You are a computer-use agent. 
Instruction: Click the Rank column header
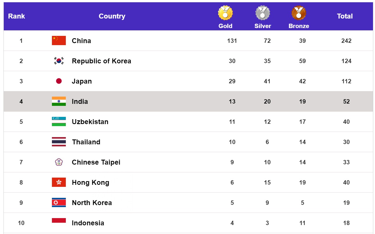[x=17, y=16]
